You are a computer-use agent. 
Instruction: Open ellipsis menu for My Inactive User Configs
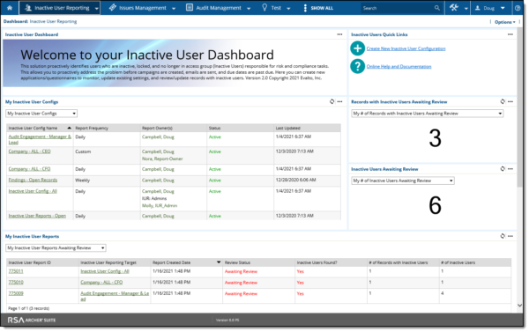(339, 101)
